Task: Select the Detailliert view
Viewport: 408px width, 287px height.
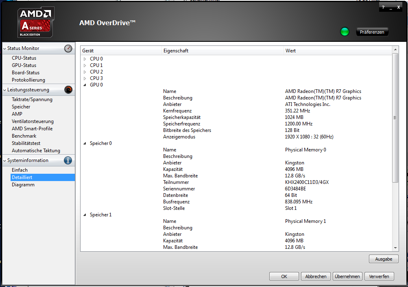Action: 43,177
